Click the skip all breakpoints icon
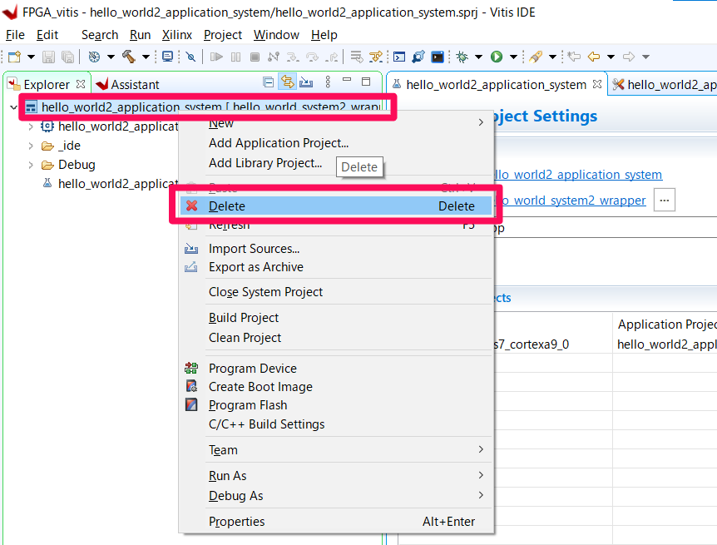 coord(190,57)
